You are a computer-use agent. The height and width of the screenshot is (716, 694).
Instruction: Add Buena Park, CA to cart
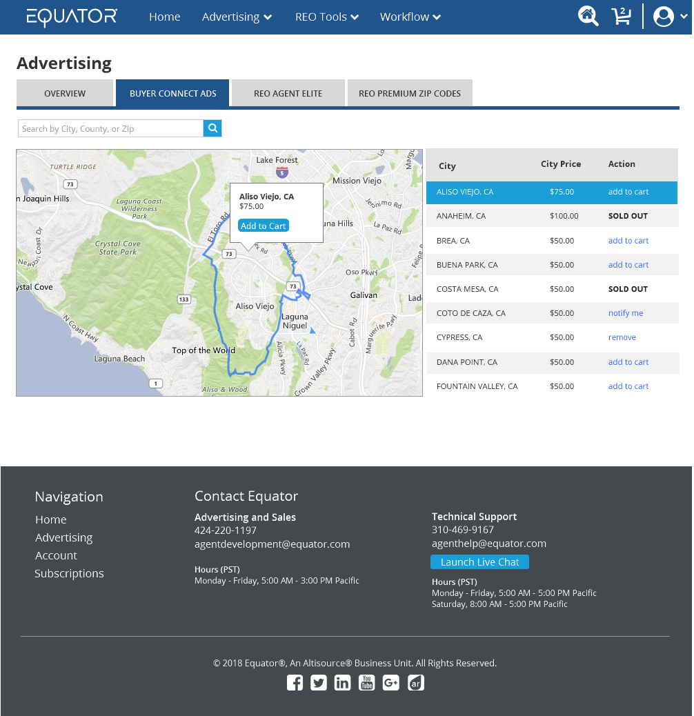(x=628, y=265)
